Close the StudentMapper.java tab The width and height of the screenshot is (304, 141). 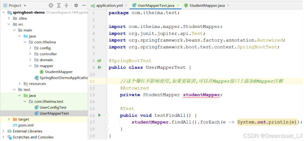228,6
